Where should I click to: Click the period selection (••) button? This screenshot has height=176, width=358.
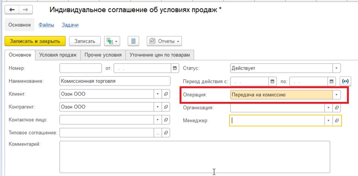pyautogui.click(x=345, y=81)
